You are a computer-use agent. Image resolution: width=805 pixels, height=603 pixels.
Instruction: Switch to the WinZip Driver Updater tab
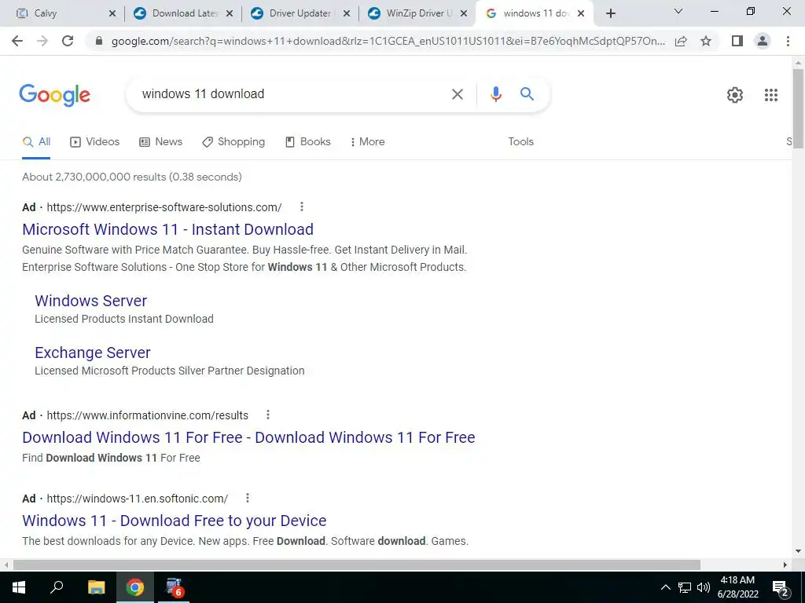point(417,13)
